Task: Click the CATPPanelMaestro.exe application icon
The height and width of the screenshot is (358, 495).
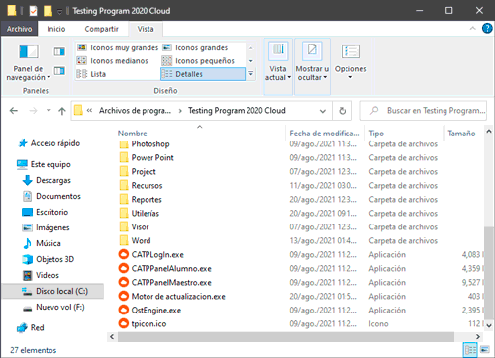Action: point(124,283)
